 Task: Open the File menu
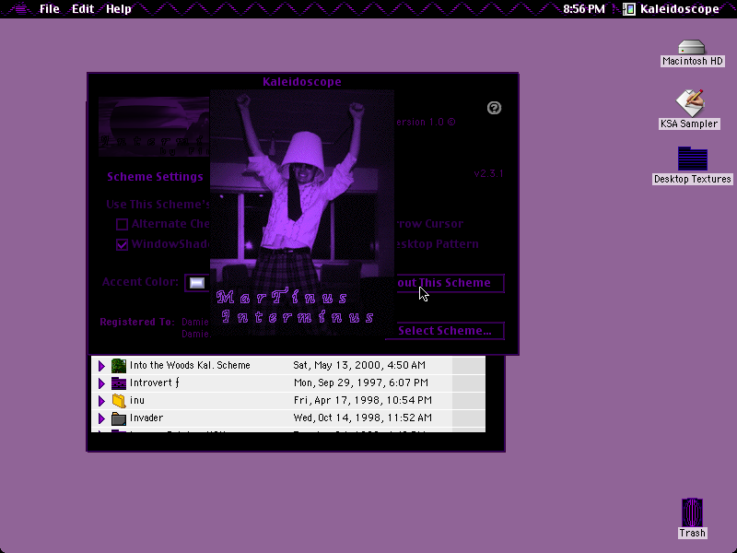point(50,8)
